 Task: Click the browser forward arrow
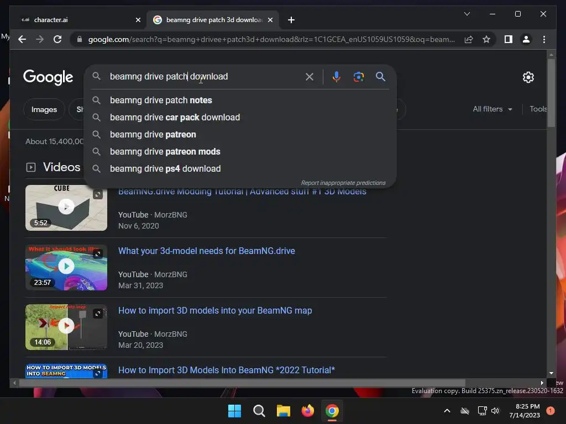40,39
